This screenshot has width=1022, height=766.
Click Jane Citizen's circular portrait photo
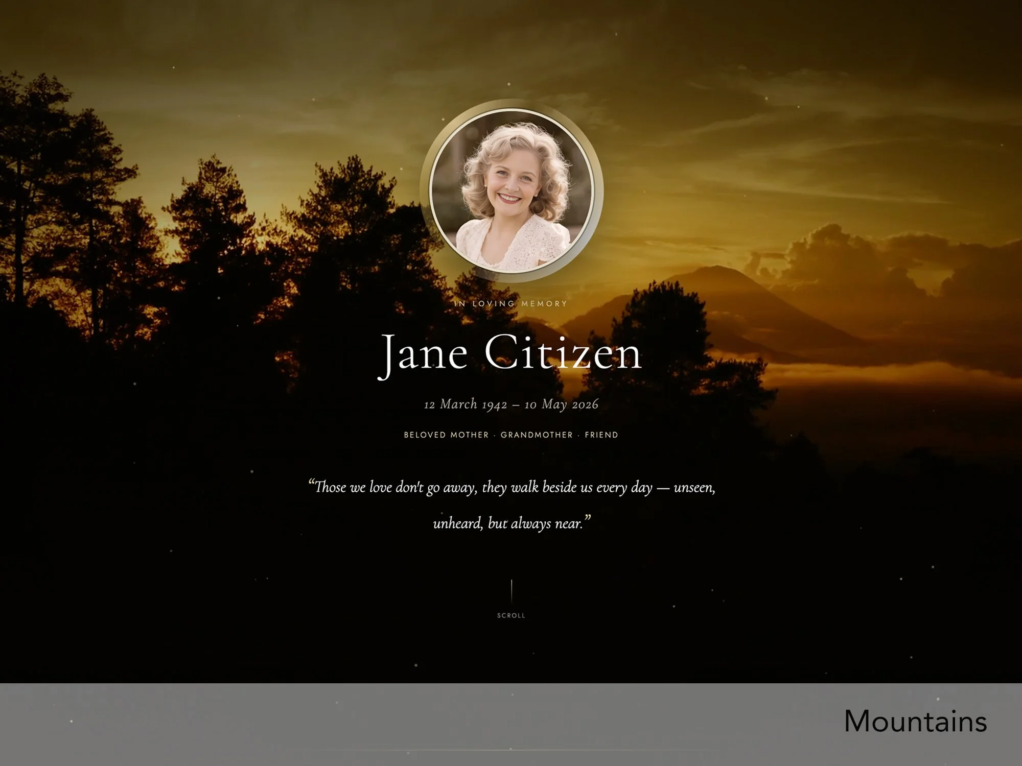512,191
